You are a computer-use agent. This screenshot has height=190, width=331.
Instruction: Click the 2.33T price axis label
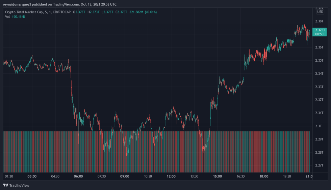click(319, 87)
